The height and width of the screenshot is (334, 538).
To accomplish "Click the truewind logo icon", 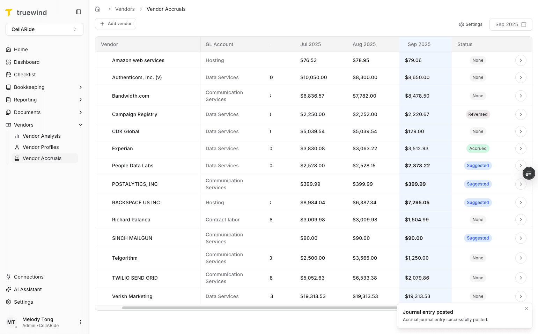I will [x=9, y=13].
